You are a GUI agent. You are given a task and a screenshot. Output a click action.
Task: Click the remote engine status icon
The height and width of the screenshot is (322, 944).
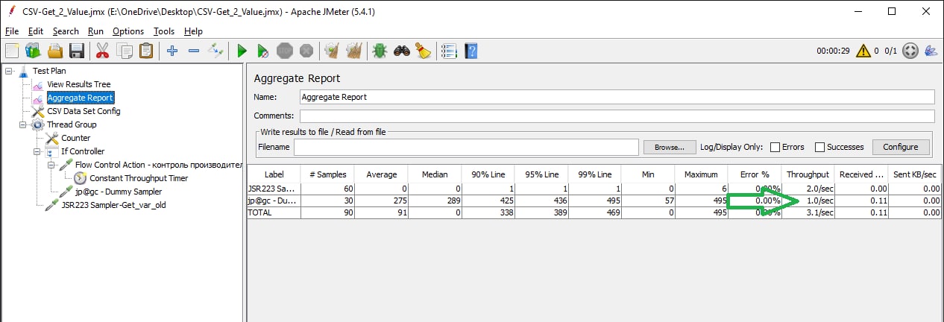[910, 51]
